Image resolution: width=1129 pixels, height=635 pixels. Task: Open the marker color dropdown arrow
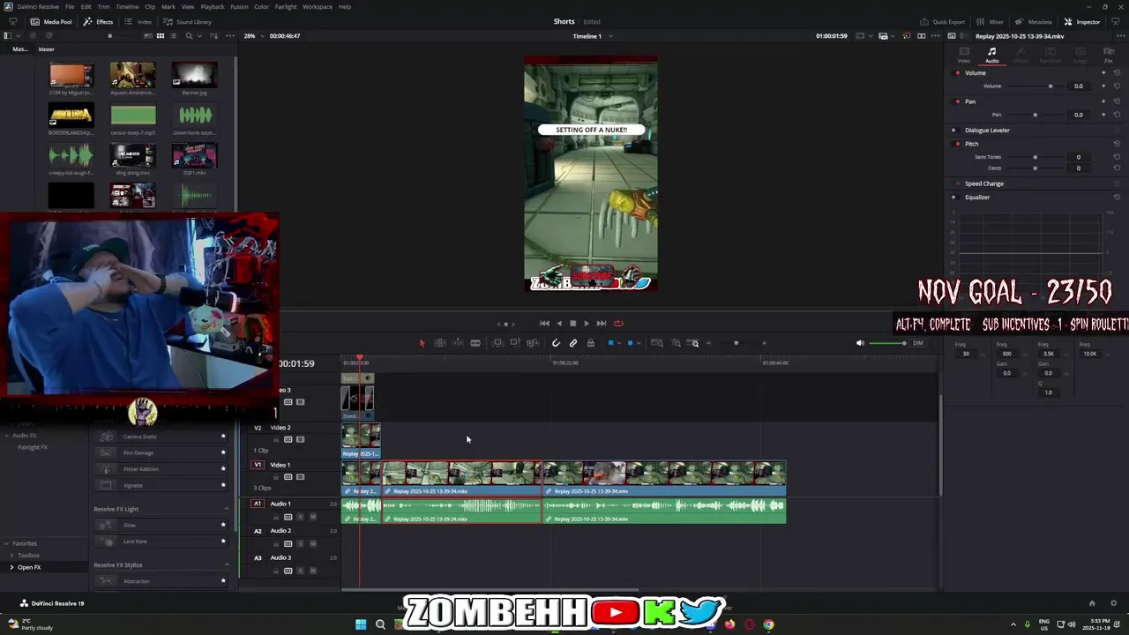point(638,343)
